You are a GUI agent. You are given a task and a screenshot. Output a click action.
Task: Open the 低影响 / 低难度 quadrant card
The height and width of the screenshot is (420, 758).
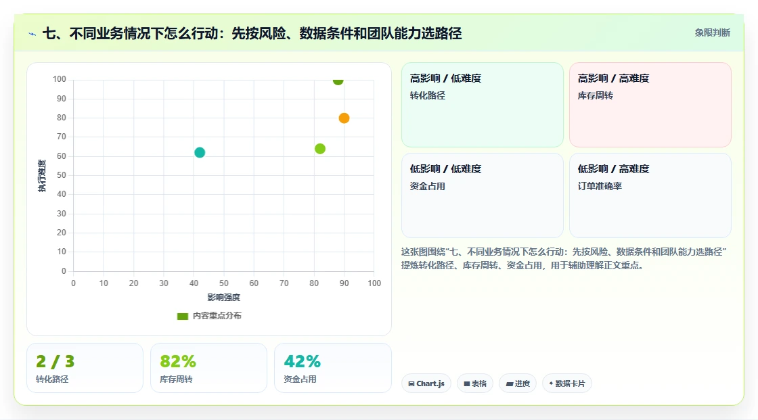point(483,195)
